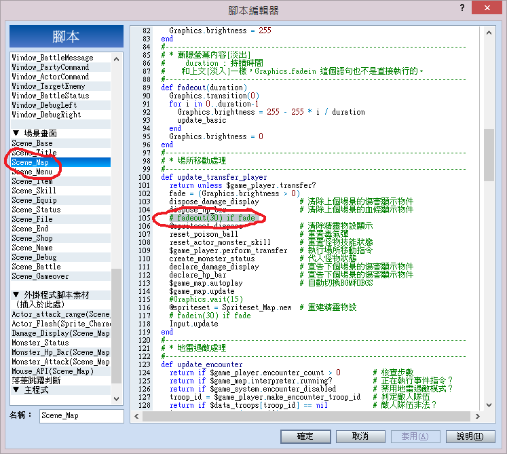507x454 pixels.
Task: Select Scene_Status script
Action: click(x=61, y=210)
